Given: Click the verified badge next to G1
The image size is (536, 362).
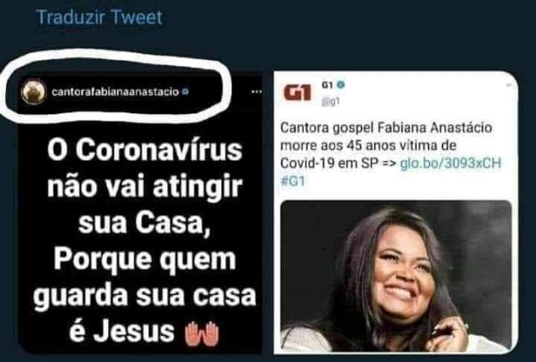Looking at the screenshot, I should pos(341,85).
